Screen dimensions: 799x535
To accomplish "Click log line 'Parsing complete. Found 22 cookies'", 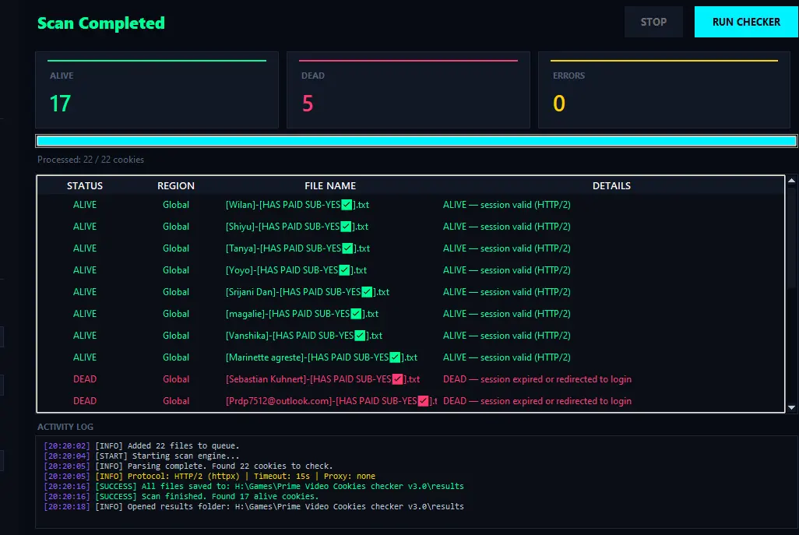I will (x=188, y=466).
